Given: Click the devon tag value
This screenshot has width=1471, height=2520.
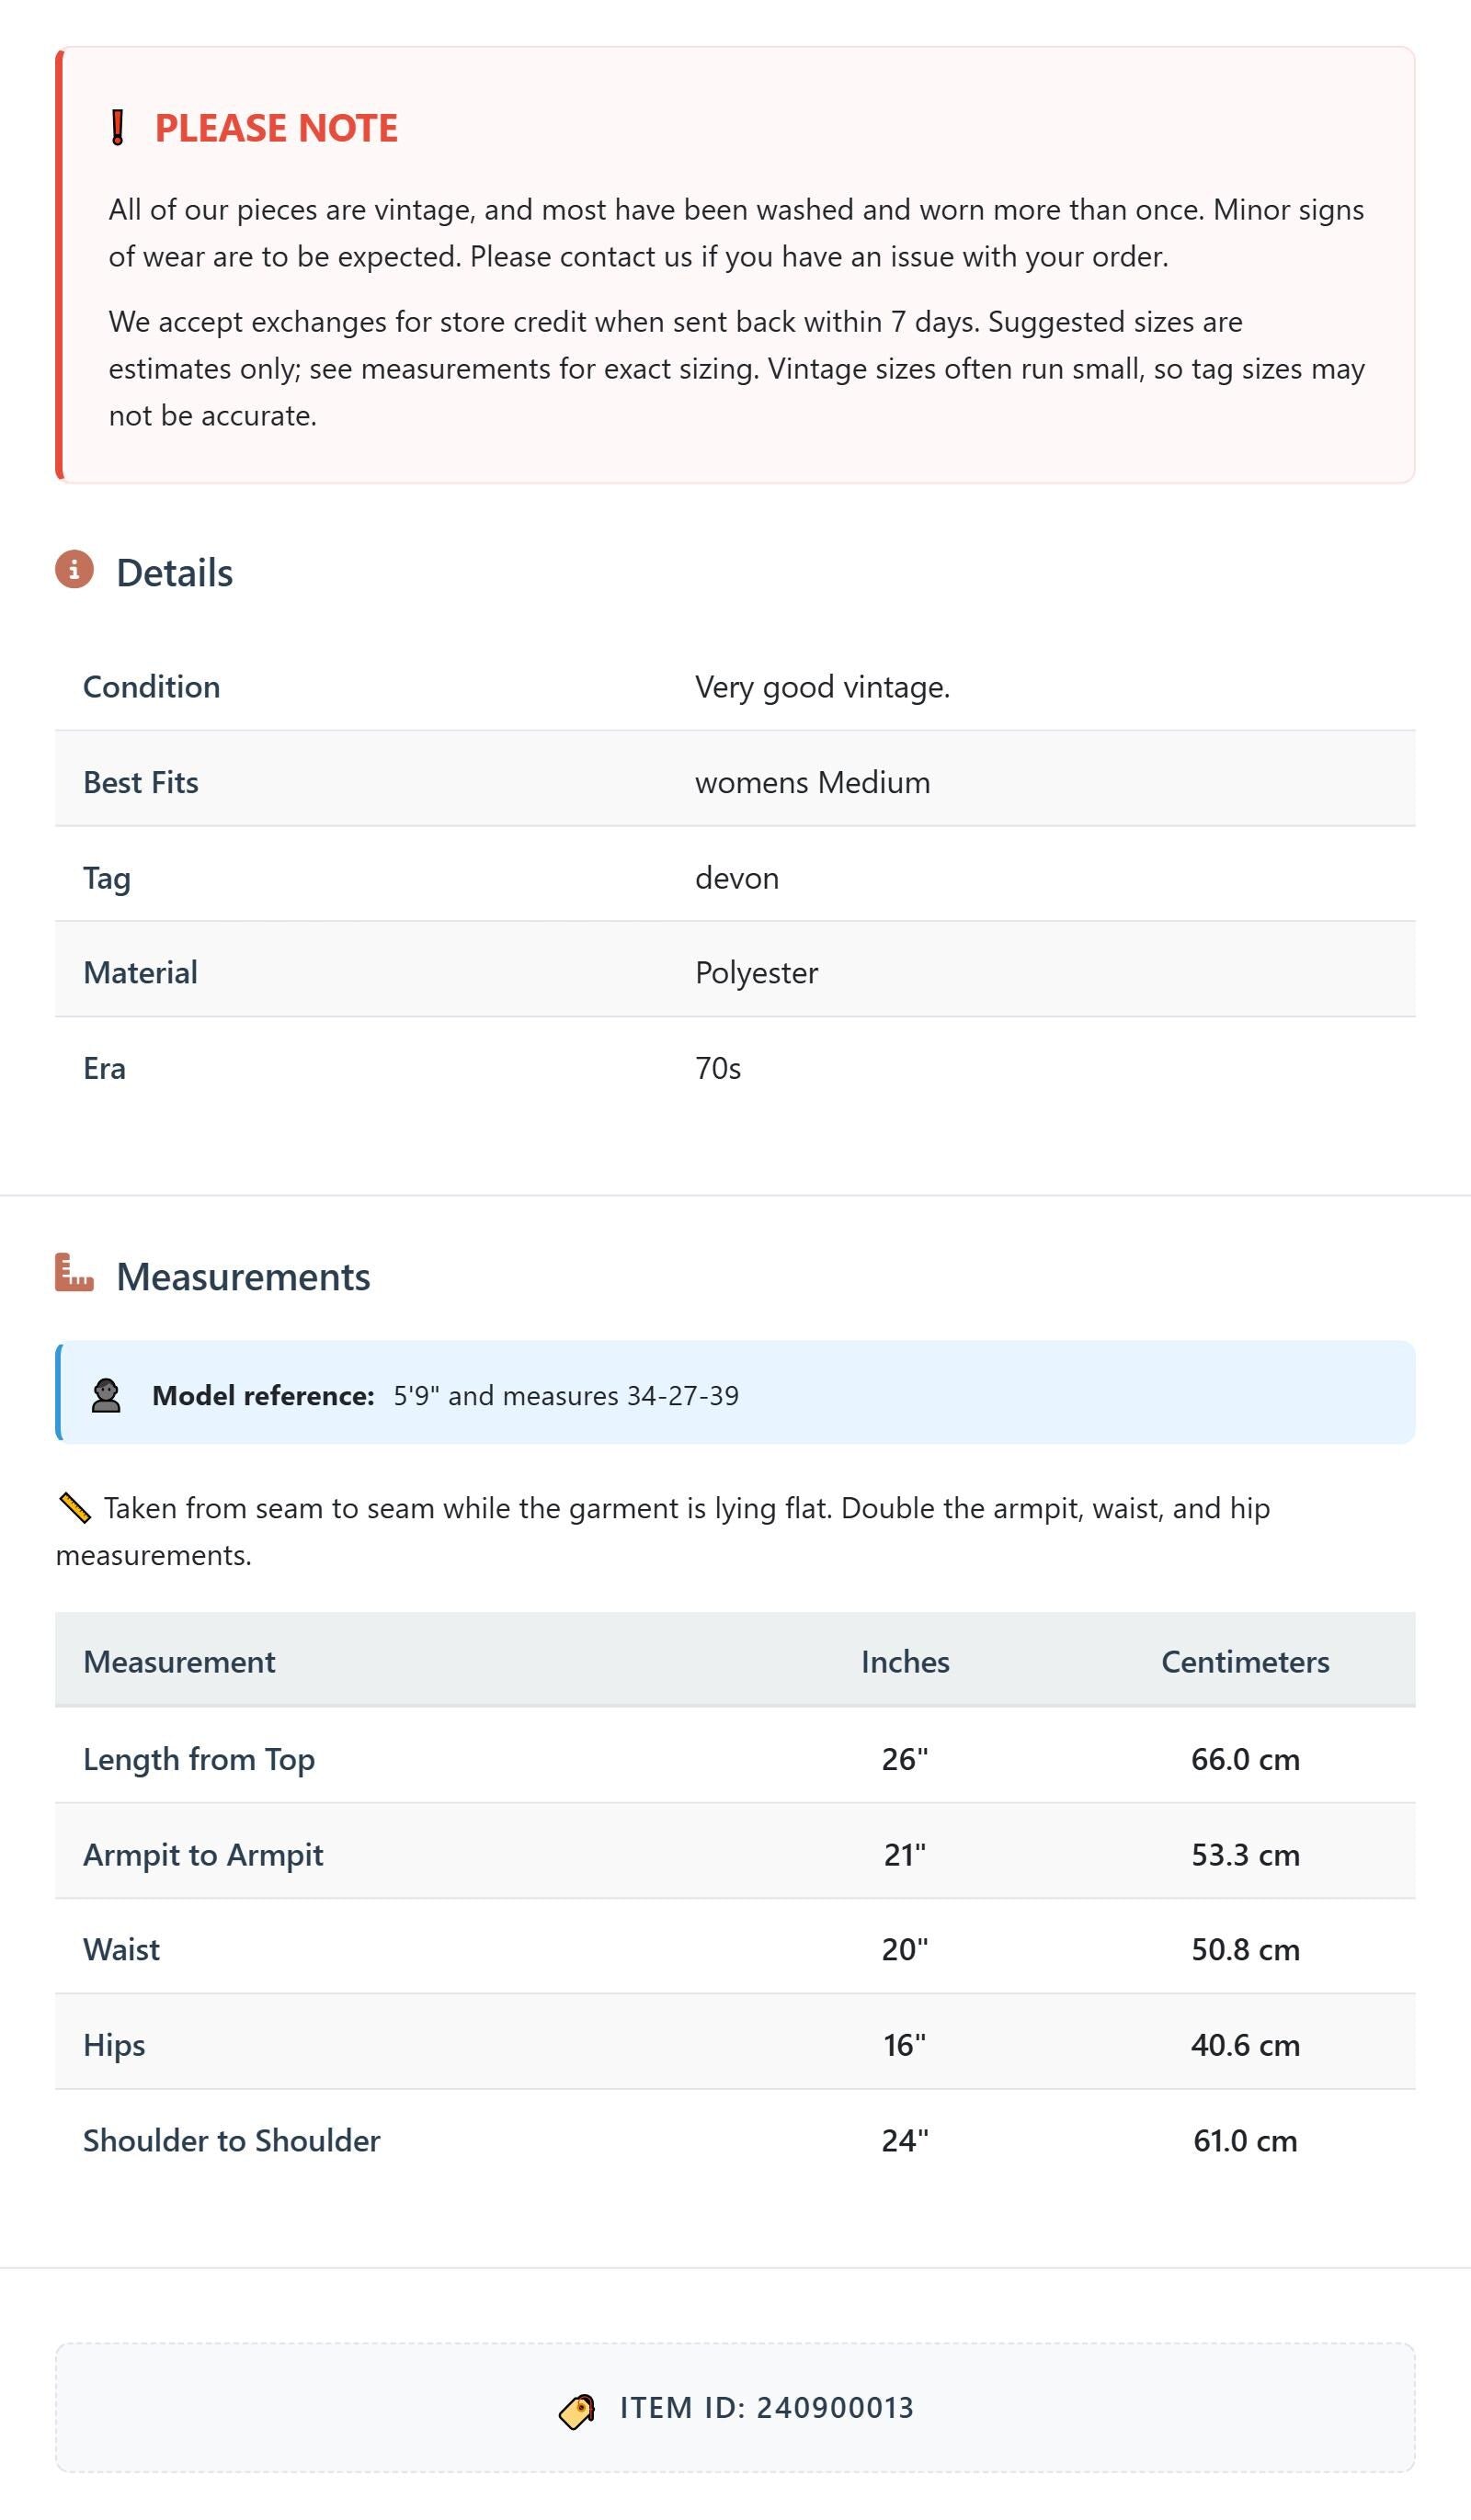Looking at the screenshot, I should [736, 878].
